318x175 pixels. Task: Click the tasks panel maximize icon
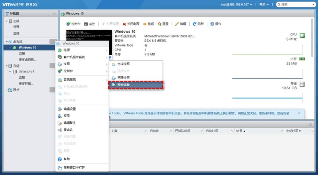[310, 124]
